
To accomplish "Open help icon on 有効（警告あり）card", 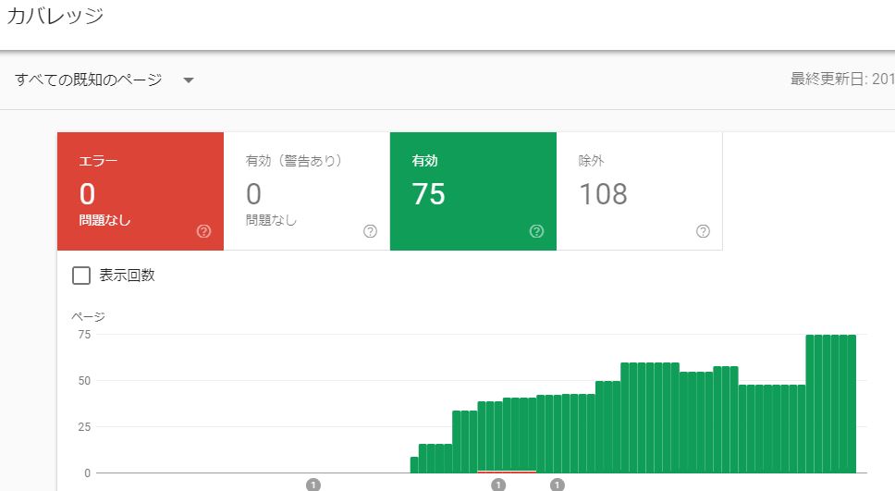I will click(371, 231).
